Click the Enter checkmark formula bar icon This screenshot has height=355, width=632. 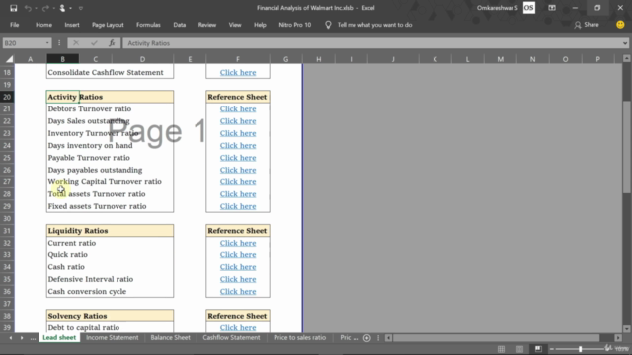click(94, 43)
